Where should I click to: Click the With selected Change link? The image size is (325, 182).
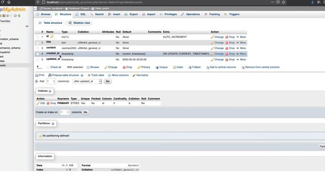(111, 67)
